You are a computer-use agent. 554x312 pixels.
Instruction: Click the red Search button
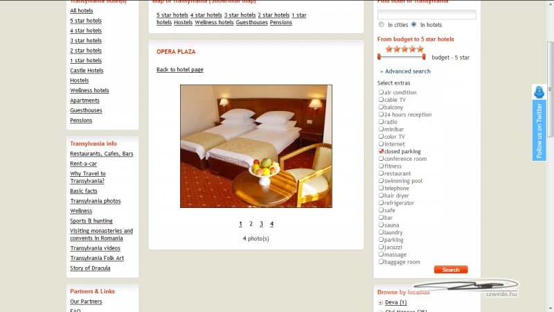point(451,270)
